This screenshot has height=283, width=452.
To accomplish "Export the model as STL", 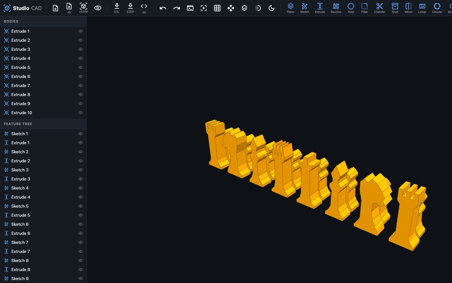I will pos(117,8).
